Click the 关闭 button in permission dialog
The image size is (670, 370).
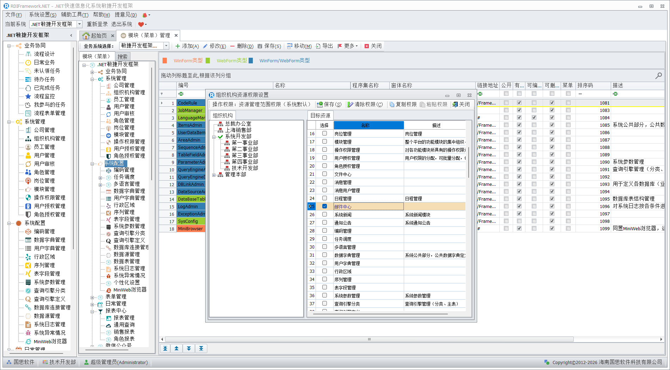(x=461, y=105)
